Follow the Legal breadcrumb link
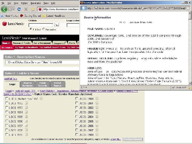 click(x=9, y=91)
